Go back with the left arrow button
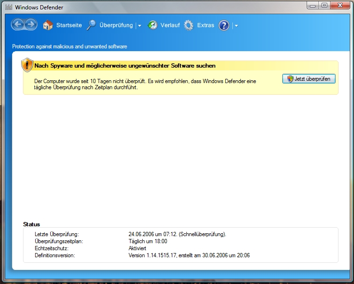 tap(18, 24)
